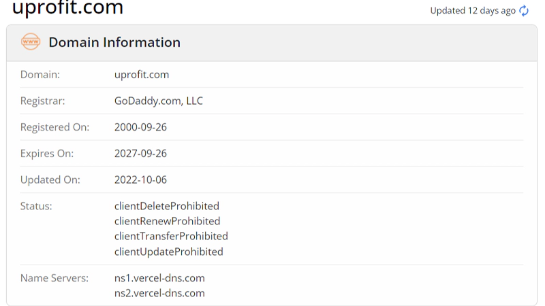Click the clientRenewProhibited status
Screen dimensions: 545x306
[x=168, y=221]
